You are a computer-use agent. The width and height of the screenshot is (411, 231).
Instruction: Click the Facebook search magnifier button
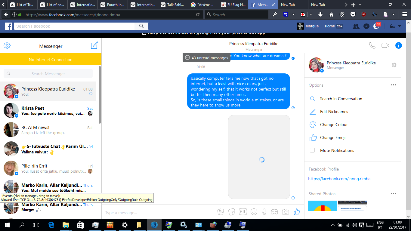[x=141, y=26]
